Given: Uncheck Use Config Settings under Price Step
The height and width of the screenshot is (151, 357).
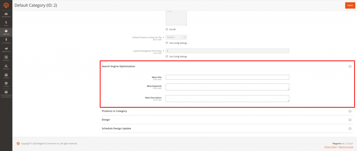Looking at the screenshot, I should click(167, 56).
